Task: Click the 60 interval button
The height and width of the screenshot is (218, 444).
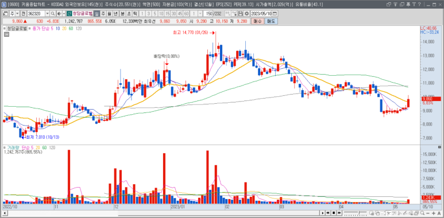Action: [186, 14]
